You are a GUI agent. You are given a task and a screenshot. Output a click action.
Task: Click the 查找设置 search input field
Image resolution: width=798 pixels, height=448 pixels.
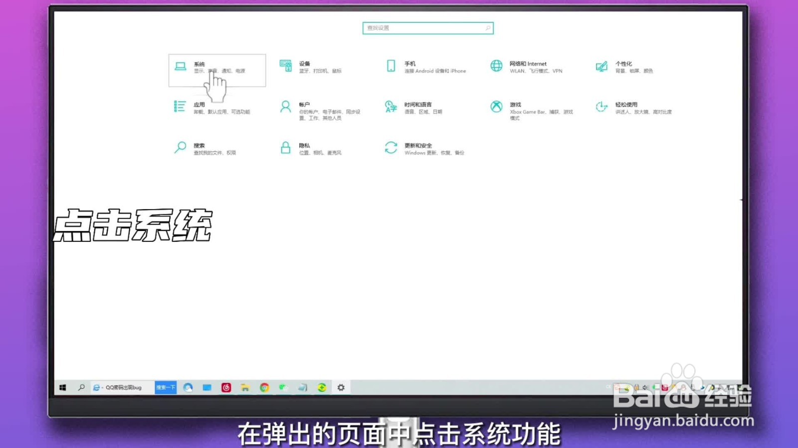tap(427, 28)
